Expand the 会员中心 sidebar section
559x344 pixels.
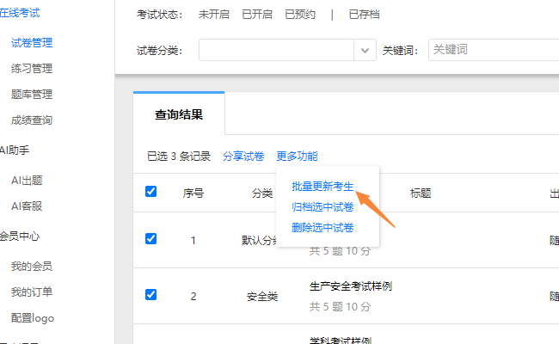click(x=20, y=236)
